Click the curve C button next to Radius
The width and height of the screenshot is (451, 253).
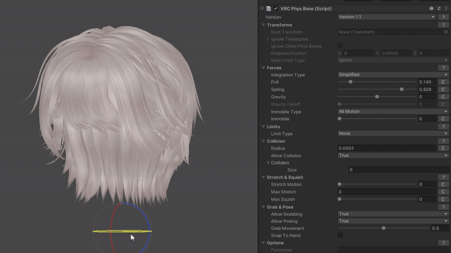click(443, 148)
